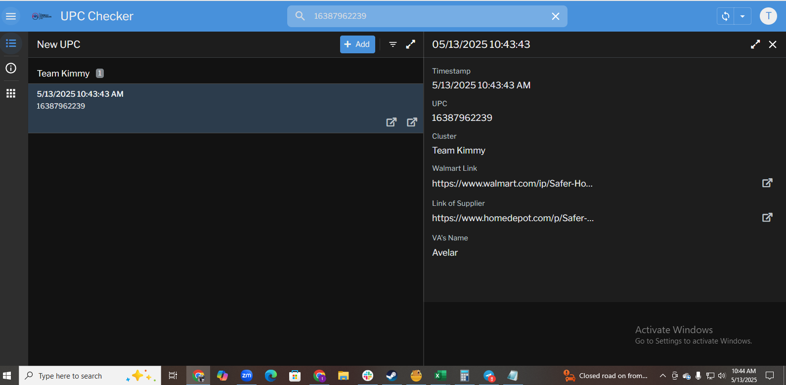Open the dropdown arrow beside sync
Image resolution: width=786 pixels, height=385 pixels.
pyautogui.click(x=742, y=16)
